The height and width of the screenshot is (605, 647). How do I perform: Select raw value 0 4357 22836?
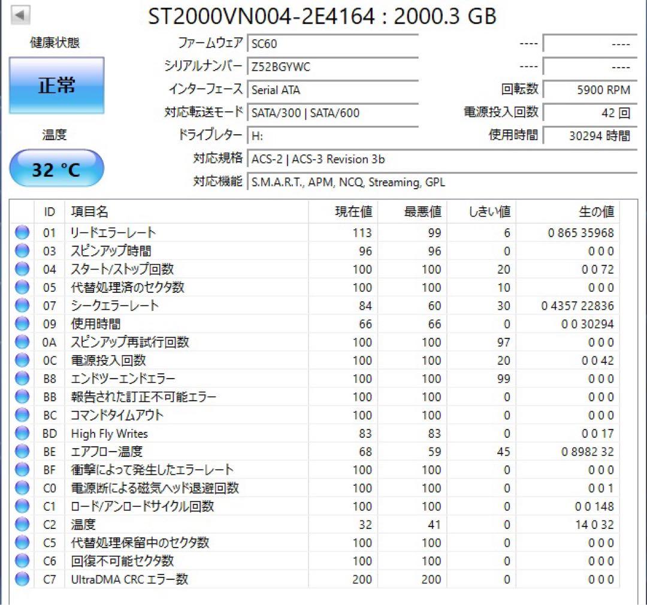pyautogui.click(x=578, y=306)
